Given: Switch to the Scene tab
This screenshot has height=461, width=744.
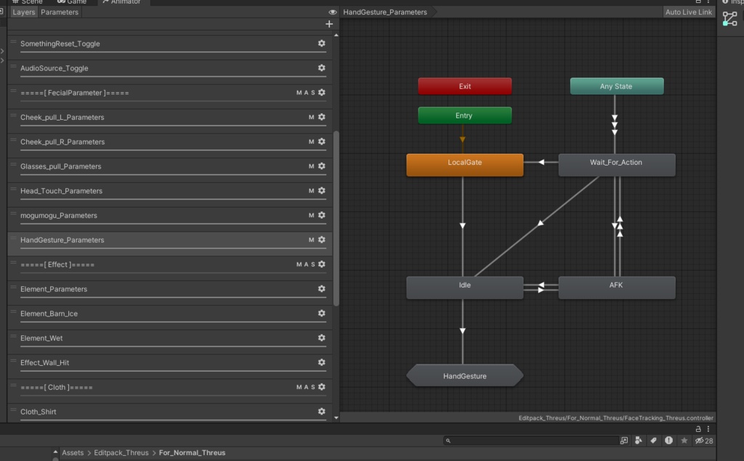Looking at the screenshot, I should [x=28, y=2].
